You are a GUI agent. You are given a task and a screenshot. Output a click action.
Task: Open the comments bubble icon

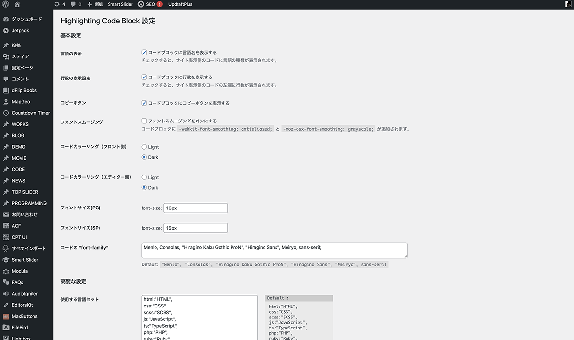pos(73,4)
